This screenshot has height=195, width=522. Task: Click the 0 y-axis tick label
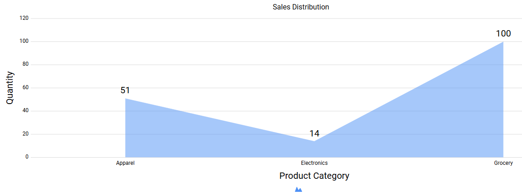27,157
